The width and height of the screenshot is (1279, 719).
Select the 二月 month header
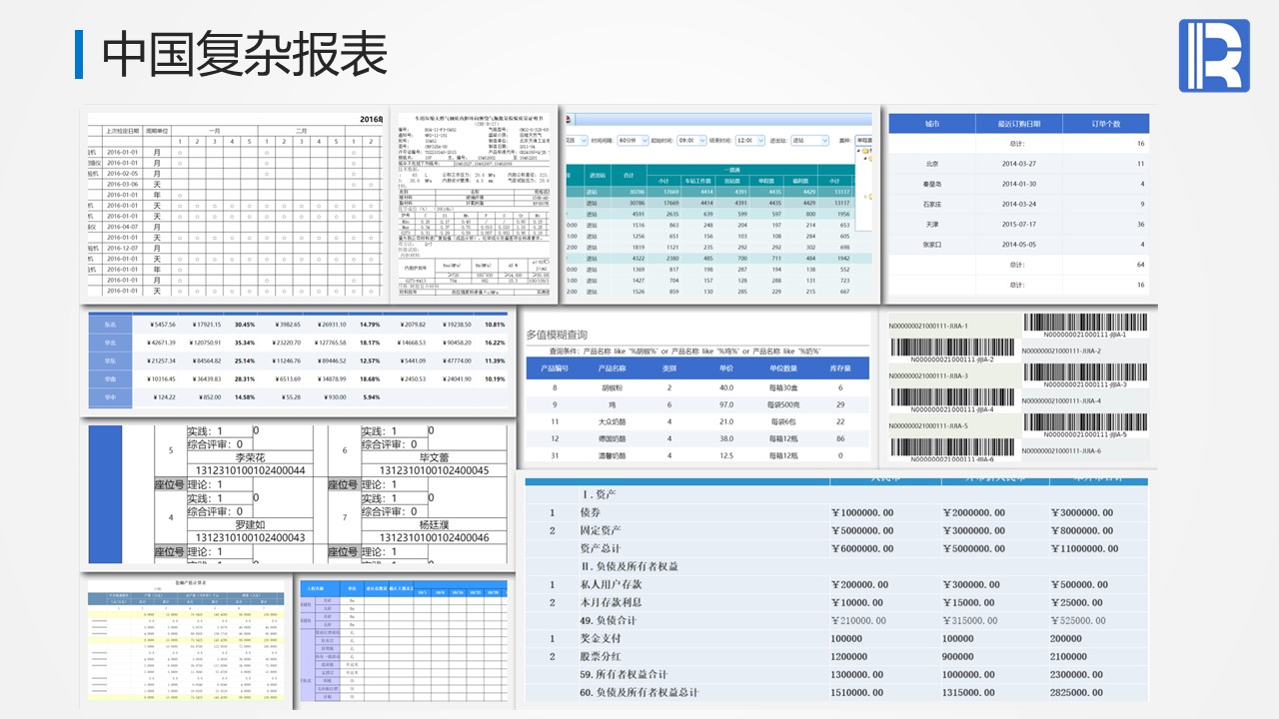[x=302, y=130]
